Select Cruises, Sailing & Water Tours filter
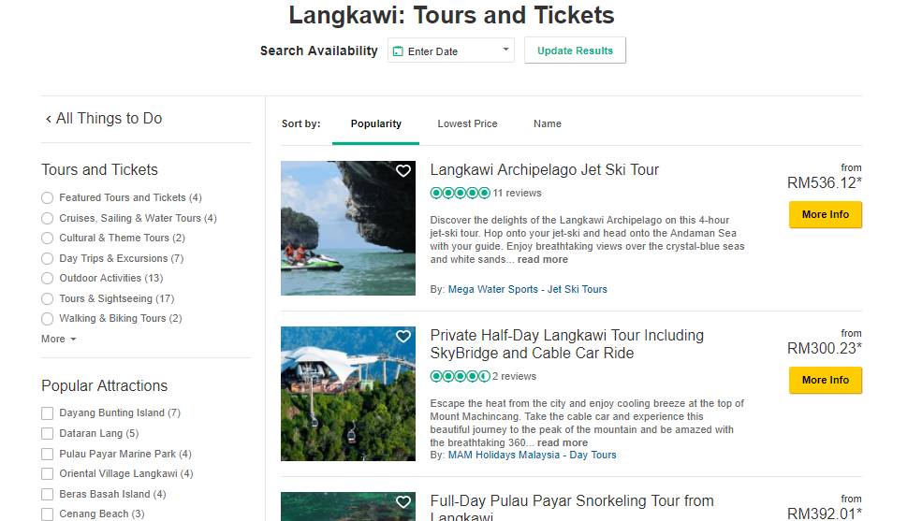 pyautogui.click(x=47, y=219)
